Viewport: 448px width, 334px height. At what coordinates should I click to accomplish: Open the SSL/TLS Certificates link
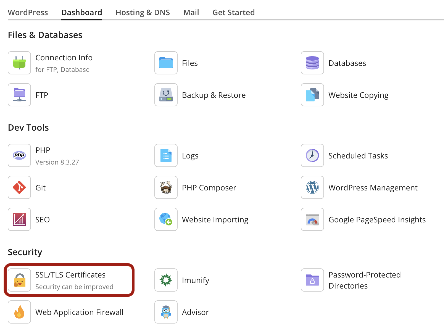[70, 275]
